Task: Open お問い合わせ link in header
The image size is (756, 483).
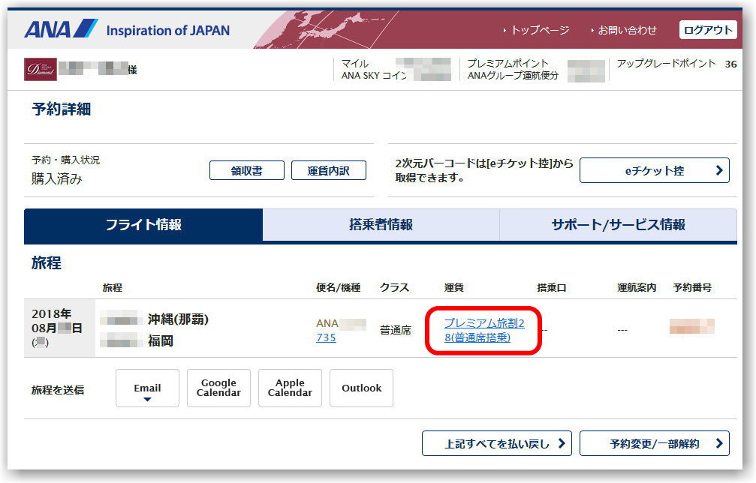Action: pos(627,30)
